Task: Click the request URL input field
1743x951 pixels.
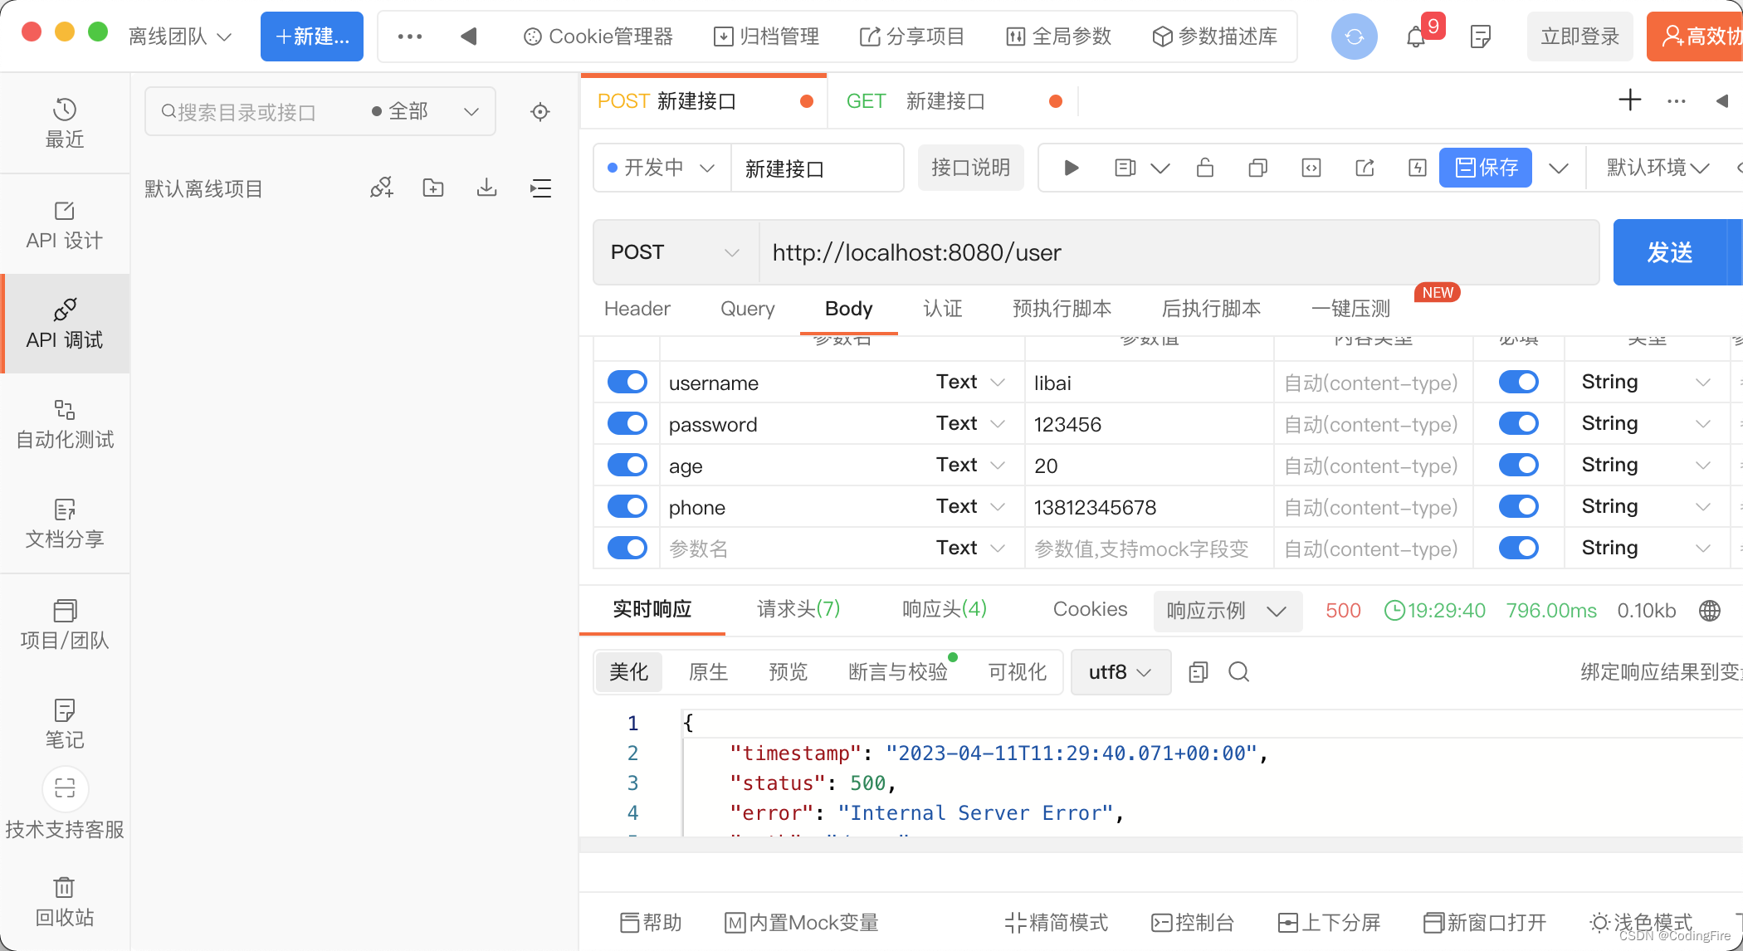Action: [x=1179, y=252]
